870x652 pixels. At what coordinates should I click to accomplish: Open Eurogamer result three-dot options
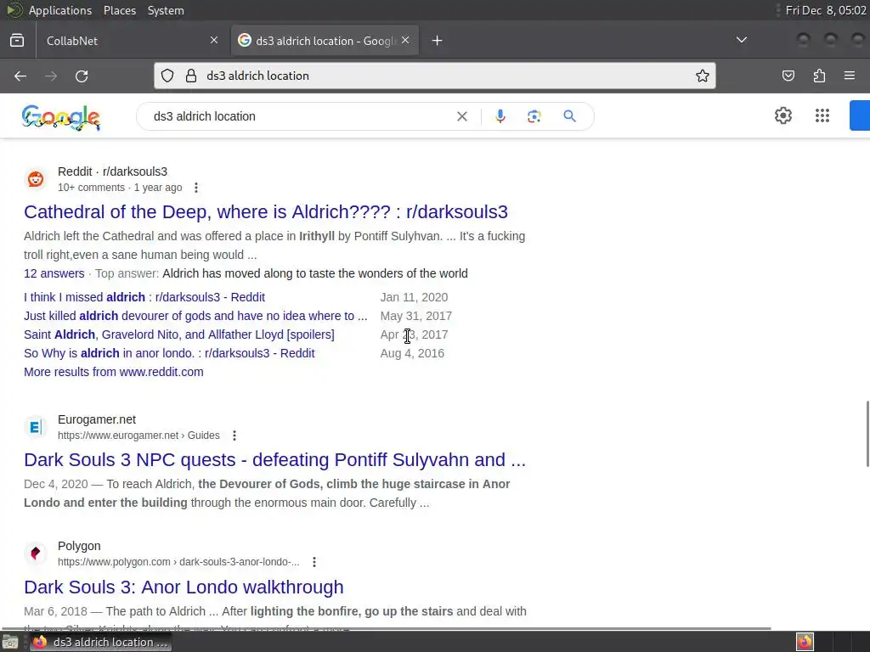coord(234,436)
